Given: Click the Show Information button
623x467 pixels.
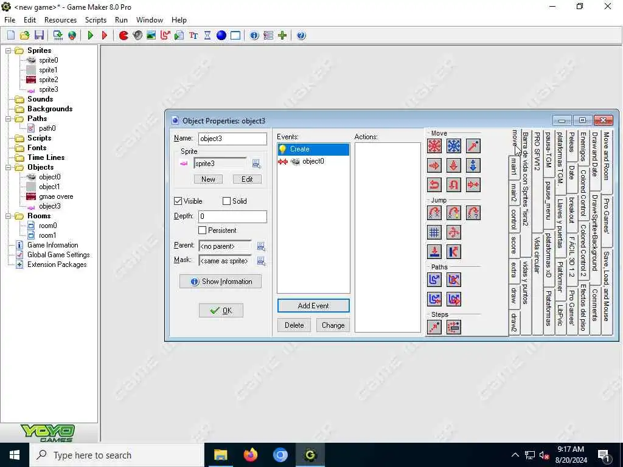Looking at the screenshot, I should tap(220, 282).
